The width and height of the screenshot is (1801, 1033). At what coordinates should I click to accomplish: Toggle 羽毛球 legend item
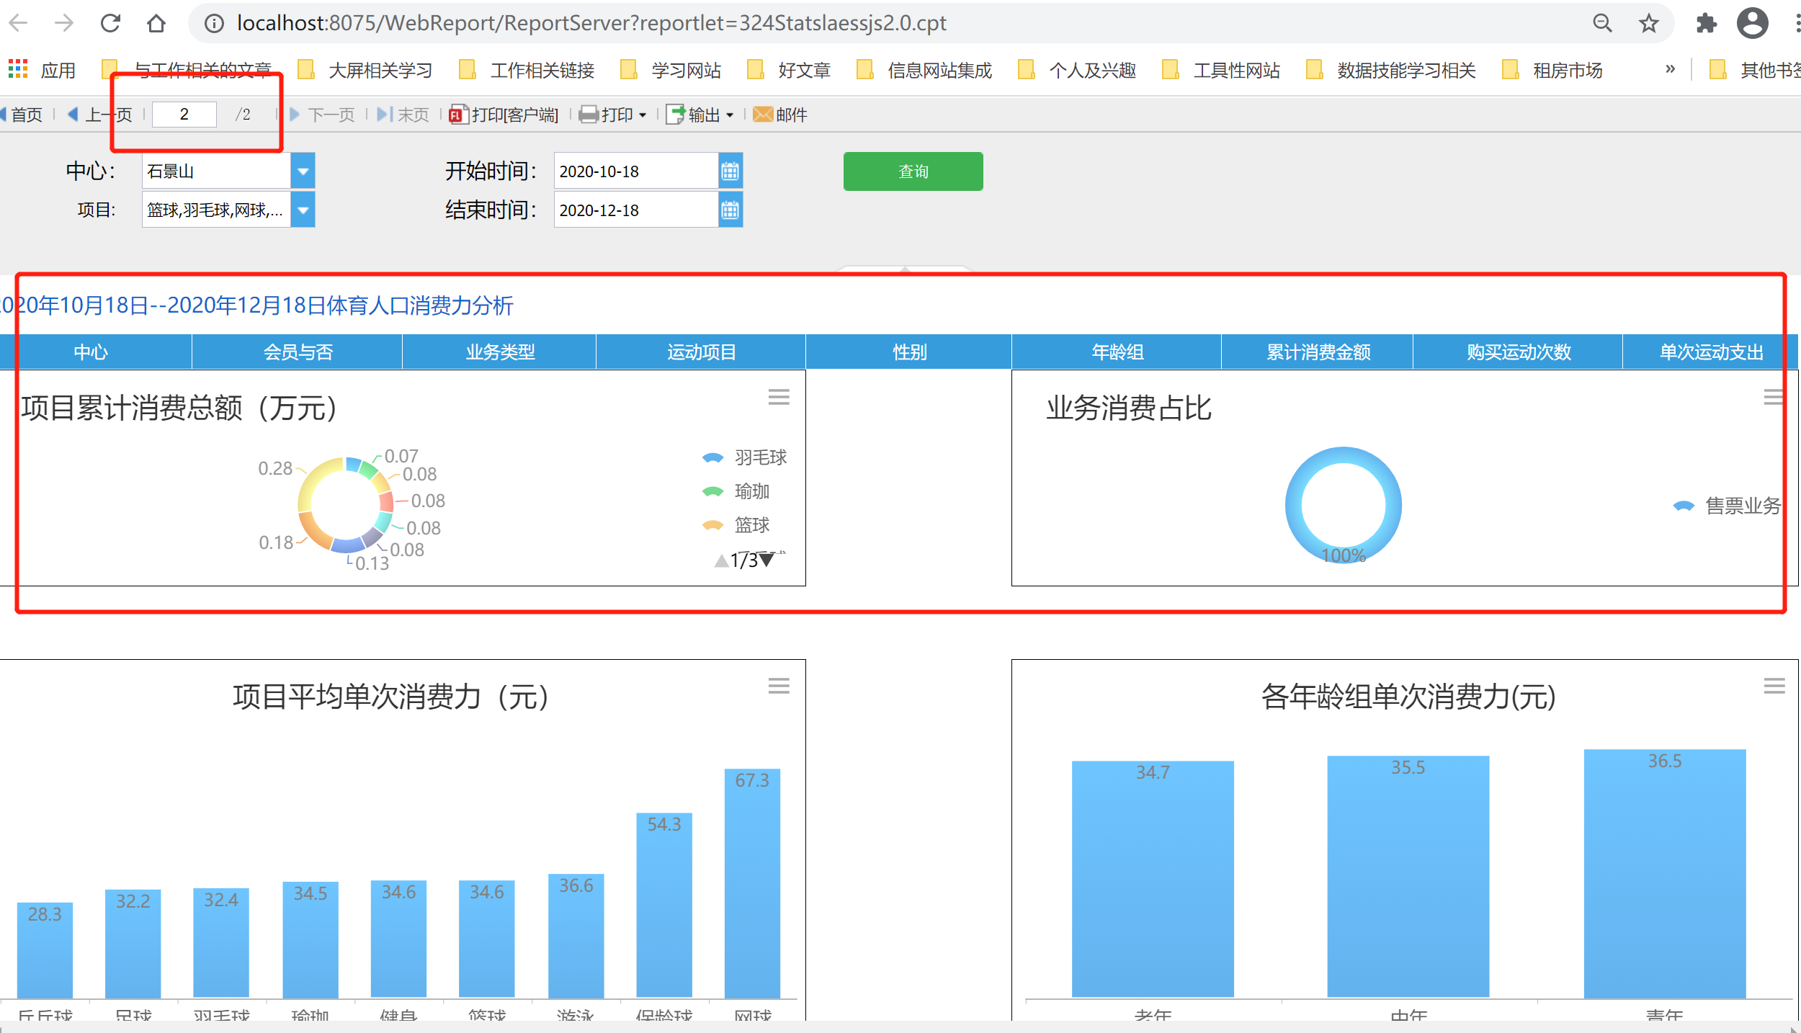pos(745,457)
